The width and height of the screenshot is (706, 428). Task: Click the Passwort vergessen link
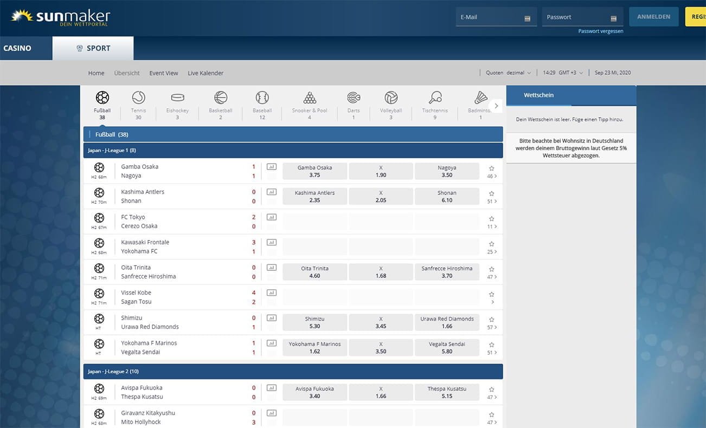click(600, 31)
